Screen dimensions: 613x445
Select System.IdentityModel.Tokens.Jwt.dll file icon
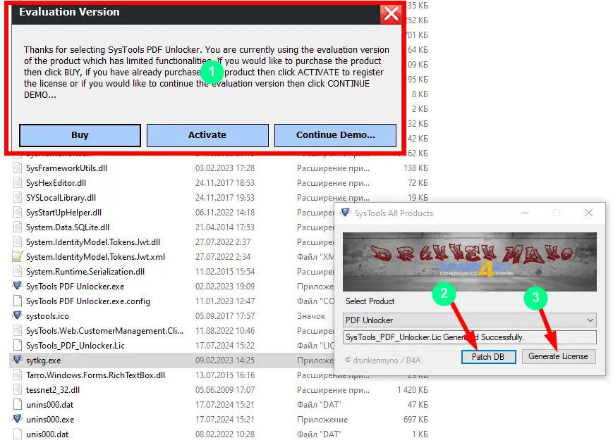click(x=18, y=242)
